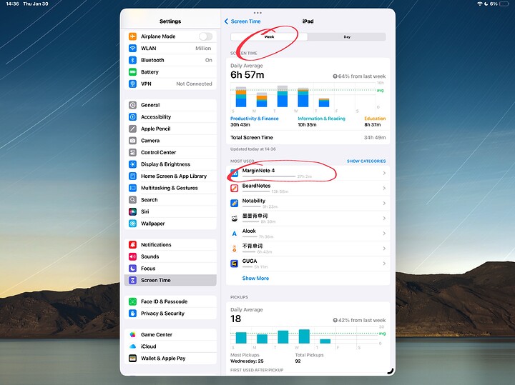Tap the 14:36 clock in status bar
The image size is (515, 385).
click(x=12, y=4)
